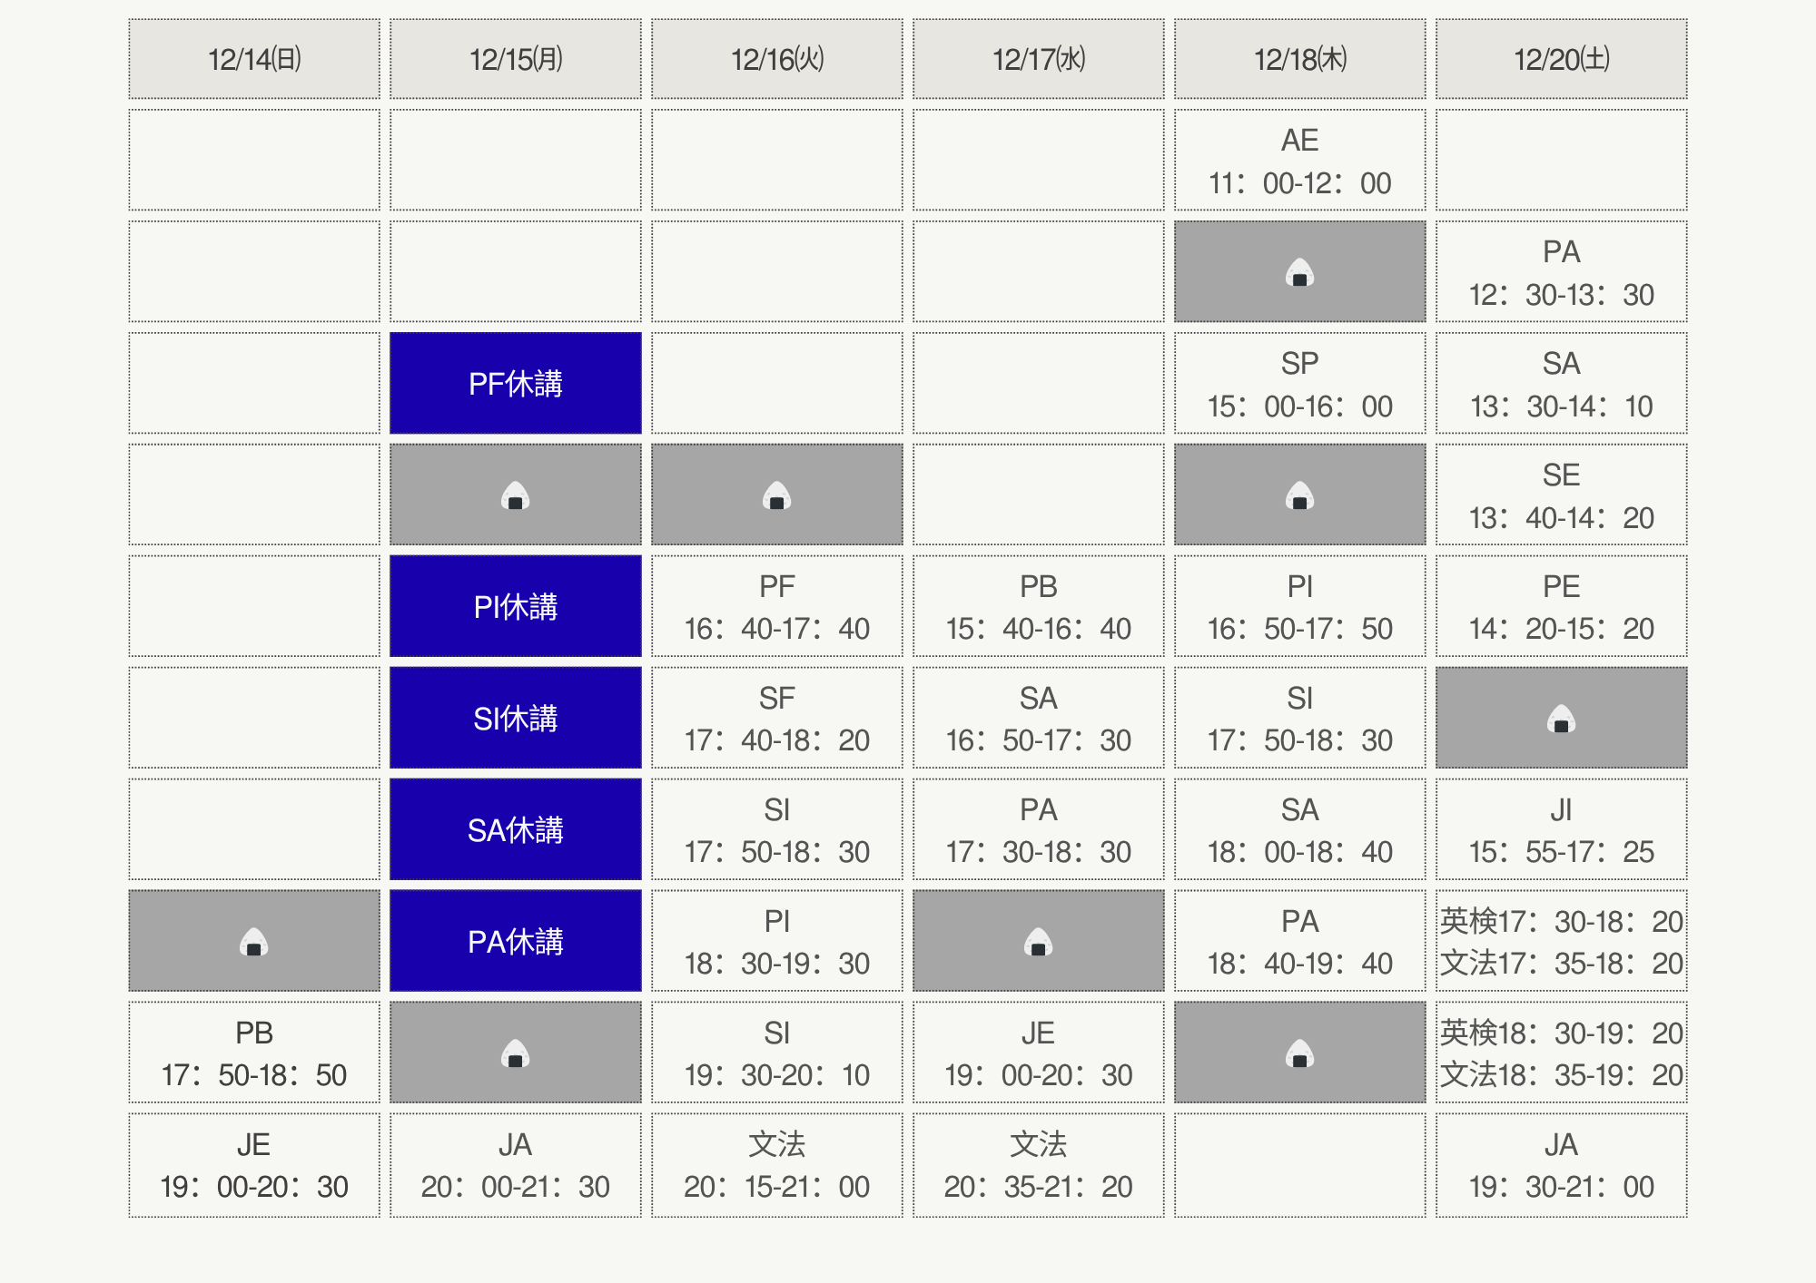Screen dimensions: 1816x1283
Task: Select the 12/15(月) column header
Action: click(x=515, y=59)
